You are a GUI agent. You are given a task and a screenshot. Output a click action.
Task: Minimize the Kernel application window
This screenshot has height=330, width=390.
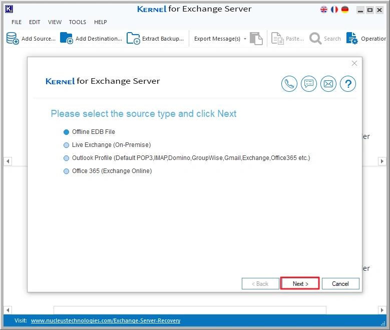coord(360,10)
